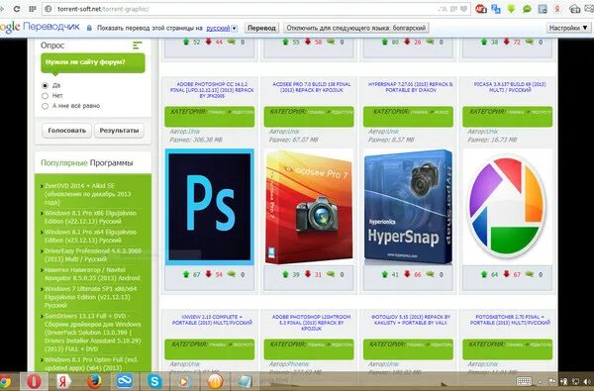Click the Перевод button
Viewport: 594px width, 391px height.
click(261, 28)
